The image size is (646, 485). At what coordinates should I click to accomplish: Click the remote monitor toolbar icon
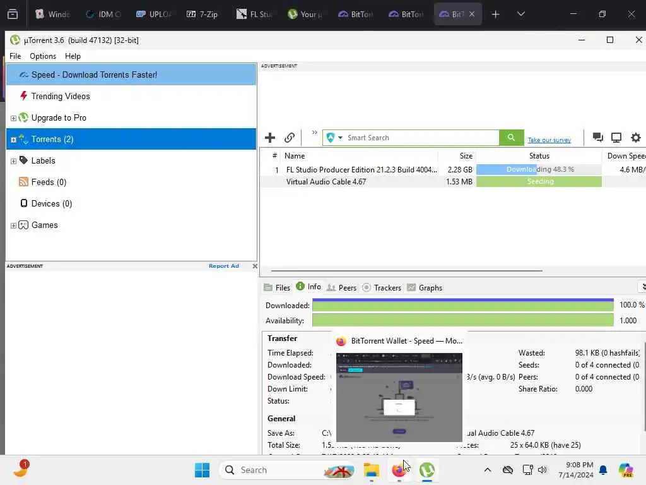coord(616,137)
